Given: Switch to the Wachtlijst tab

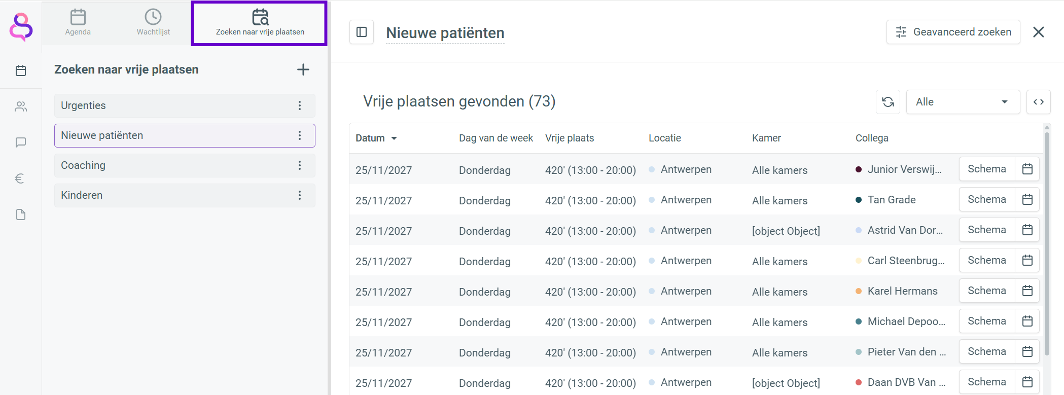Looking at the screenshot, I should (x=153, y=23).
